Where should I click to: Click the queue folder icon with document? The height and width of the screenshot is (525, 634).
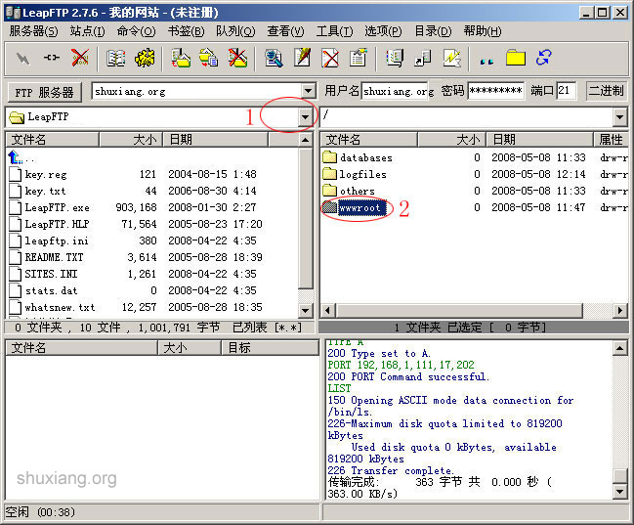(209, 59)
